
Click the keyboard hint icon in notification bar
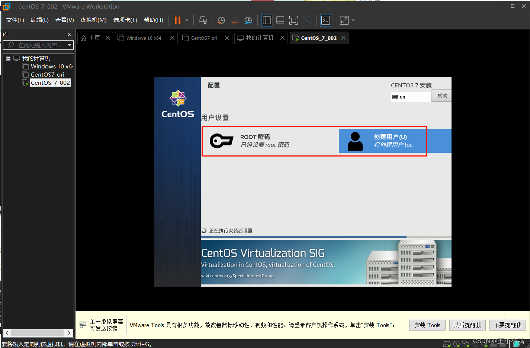tap(83, 325)
